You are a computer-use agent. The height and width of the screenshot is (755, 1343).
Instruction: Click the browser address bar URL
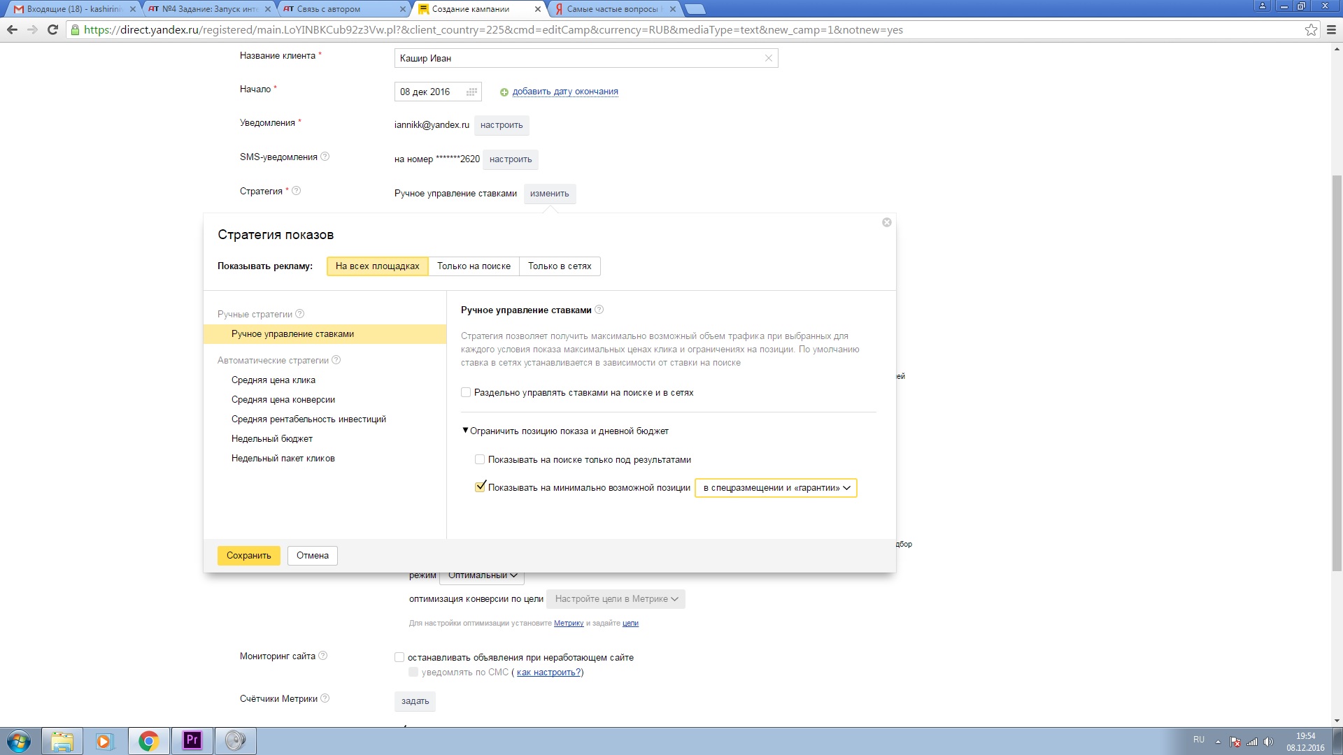click(493, 30)
